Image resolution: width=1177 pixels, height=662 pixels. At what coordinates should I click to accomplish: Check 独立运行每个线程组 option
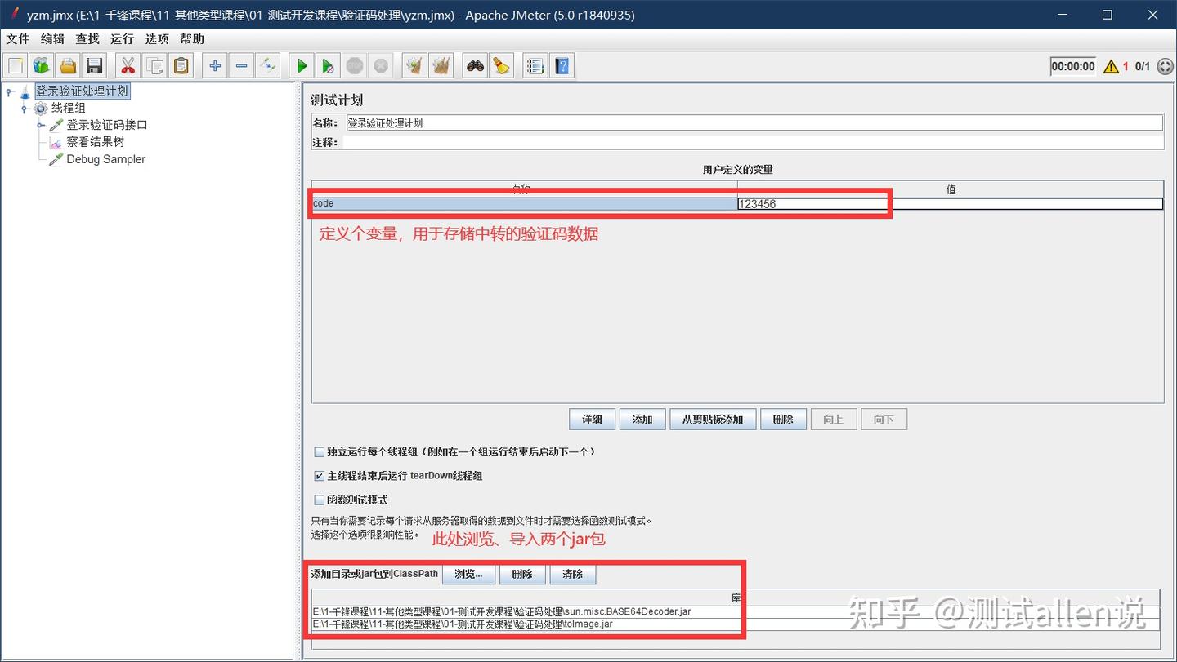(319, 451)
